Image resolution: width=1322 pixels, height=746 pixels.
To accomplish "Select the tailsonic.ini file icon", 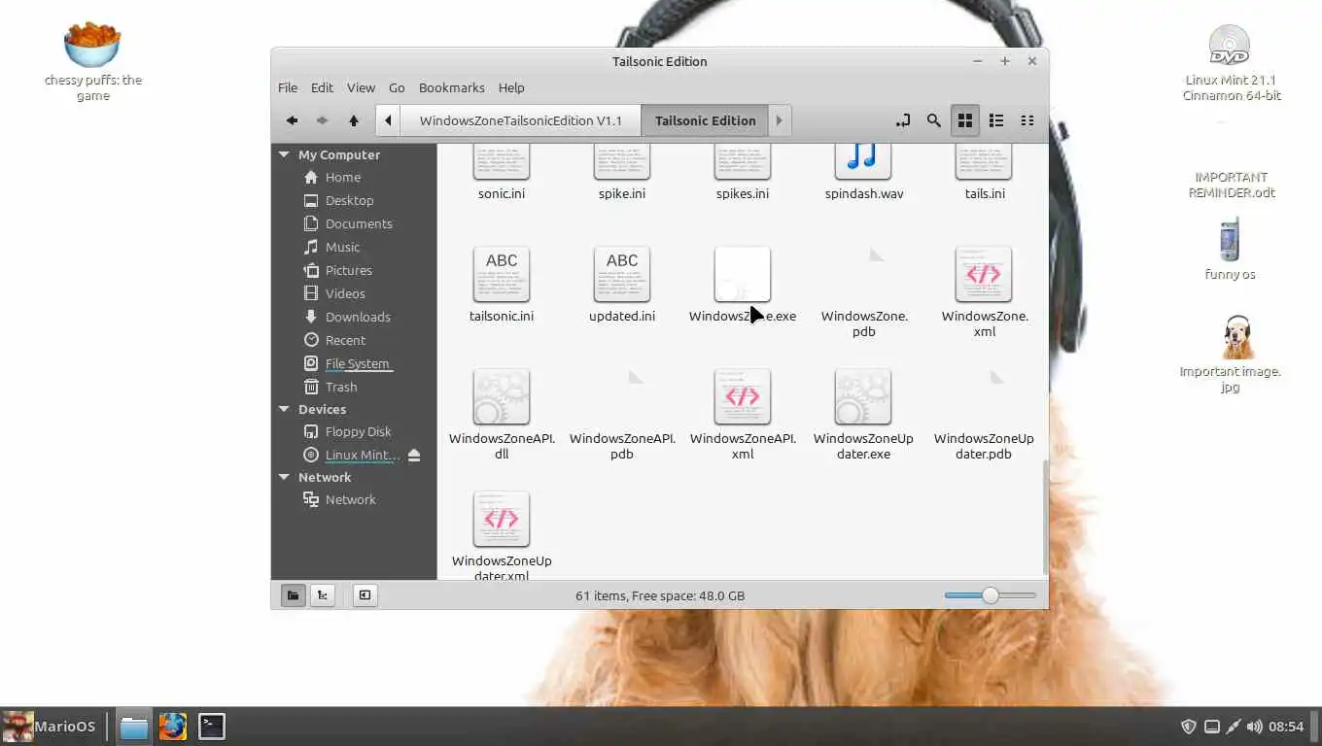I will pos(502,274).
